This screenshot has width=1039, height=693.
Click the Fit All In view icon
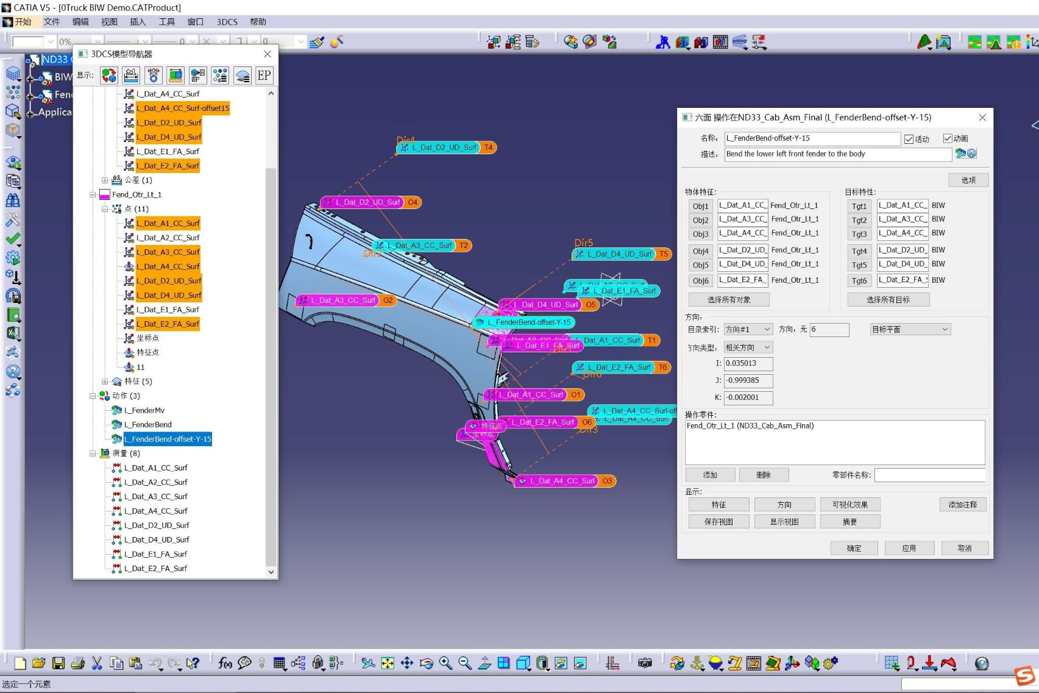pos(388,663)
